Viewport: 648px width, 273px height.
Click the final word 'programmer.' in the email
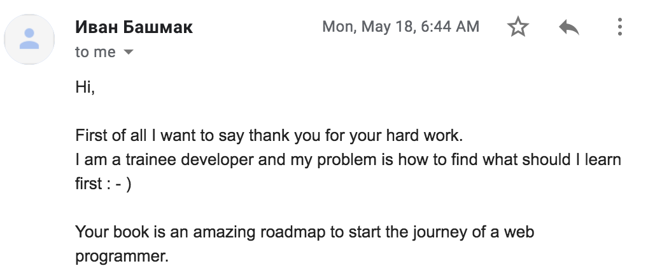[x=122, y=256]
